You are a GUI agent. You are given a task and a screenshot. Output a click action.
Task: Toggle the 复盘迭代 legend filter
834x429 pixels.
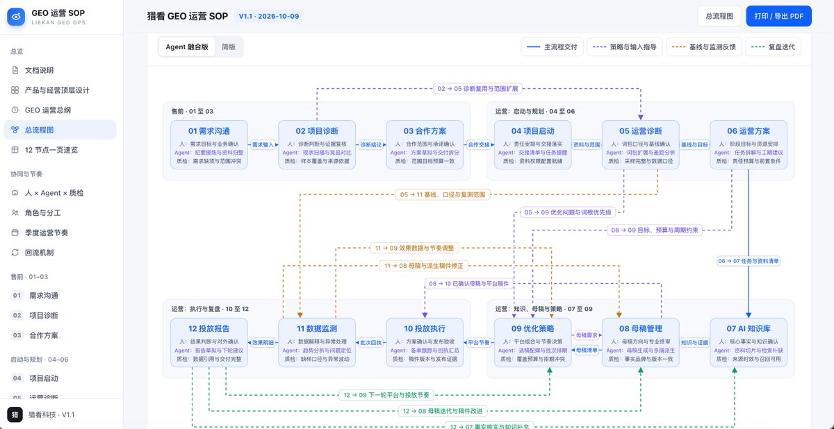tap(774, 47)
